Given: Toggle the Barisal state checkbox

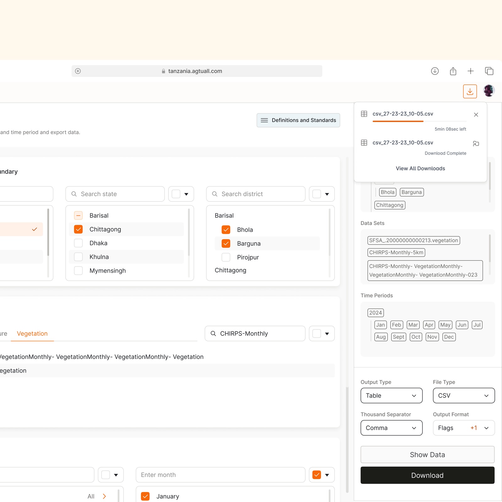Looking at the screenshot, I should pos(78,216).
